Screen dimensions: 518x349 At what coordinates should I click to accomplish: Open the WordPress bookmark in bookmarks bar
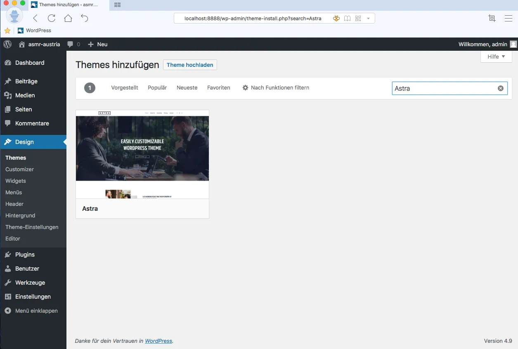click(x=35, y=31)
